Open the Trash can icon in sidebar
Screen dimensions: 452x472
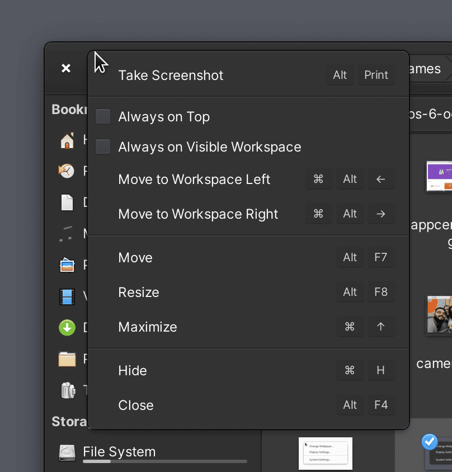click(67, 390)
